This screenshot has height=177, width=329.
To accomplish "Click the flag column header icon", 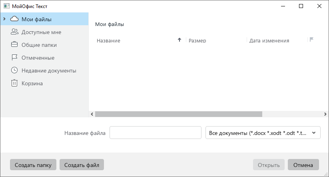I will pos(311,39).
